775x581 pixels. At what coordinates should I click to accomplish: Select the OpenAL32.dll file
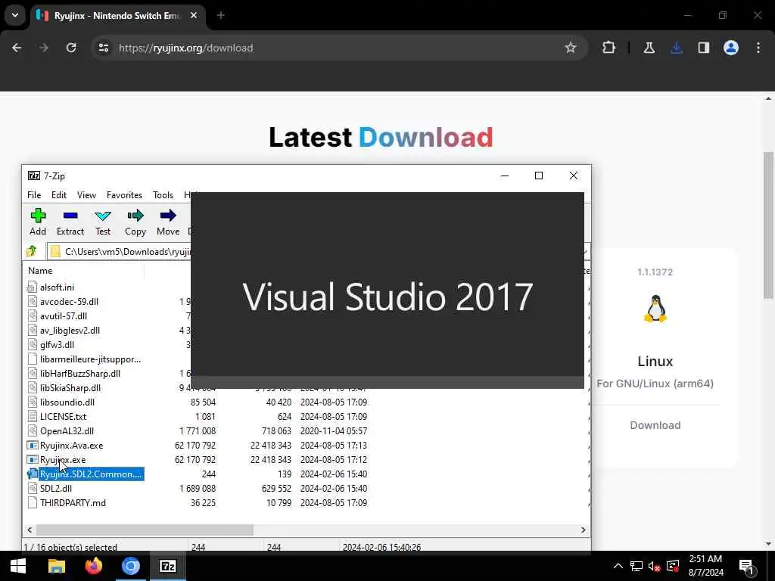pos(67,430)
